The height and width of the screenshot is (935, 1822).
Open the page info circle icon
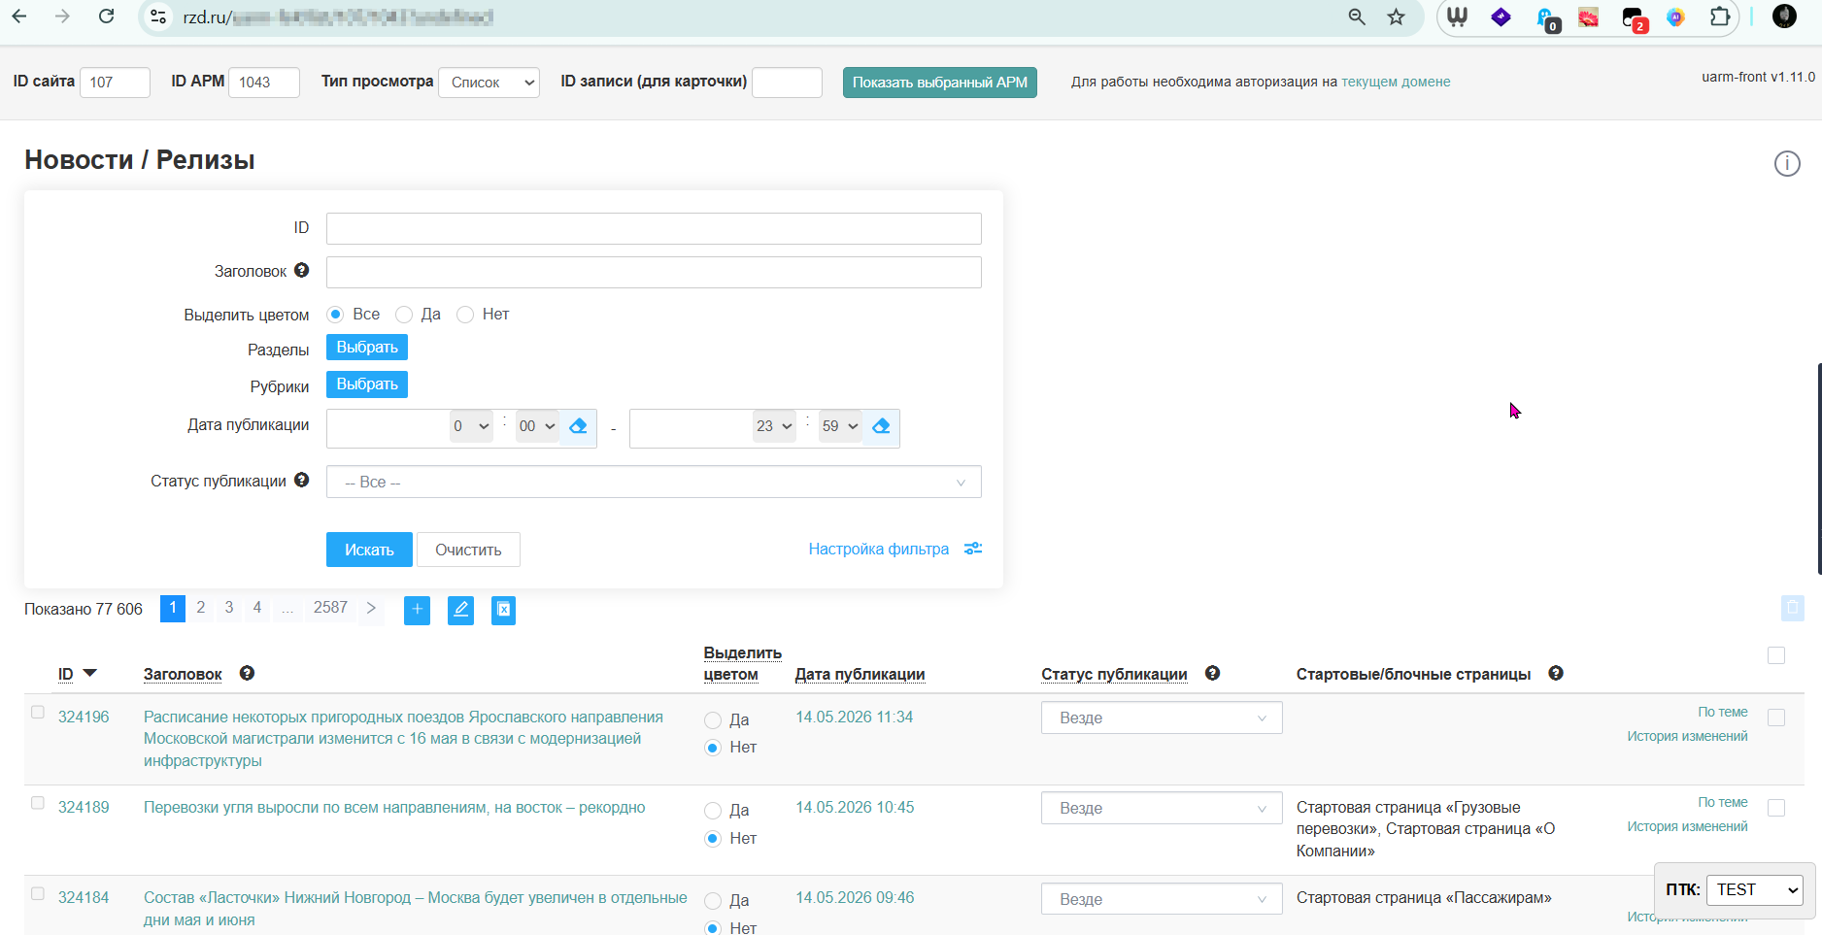click(x=1787, y=164)
